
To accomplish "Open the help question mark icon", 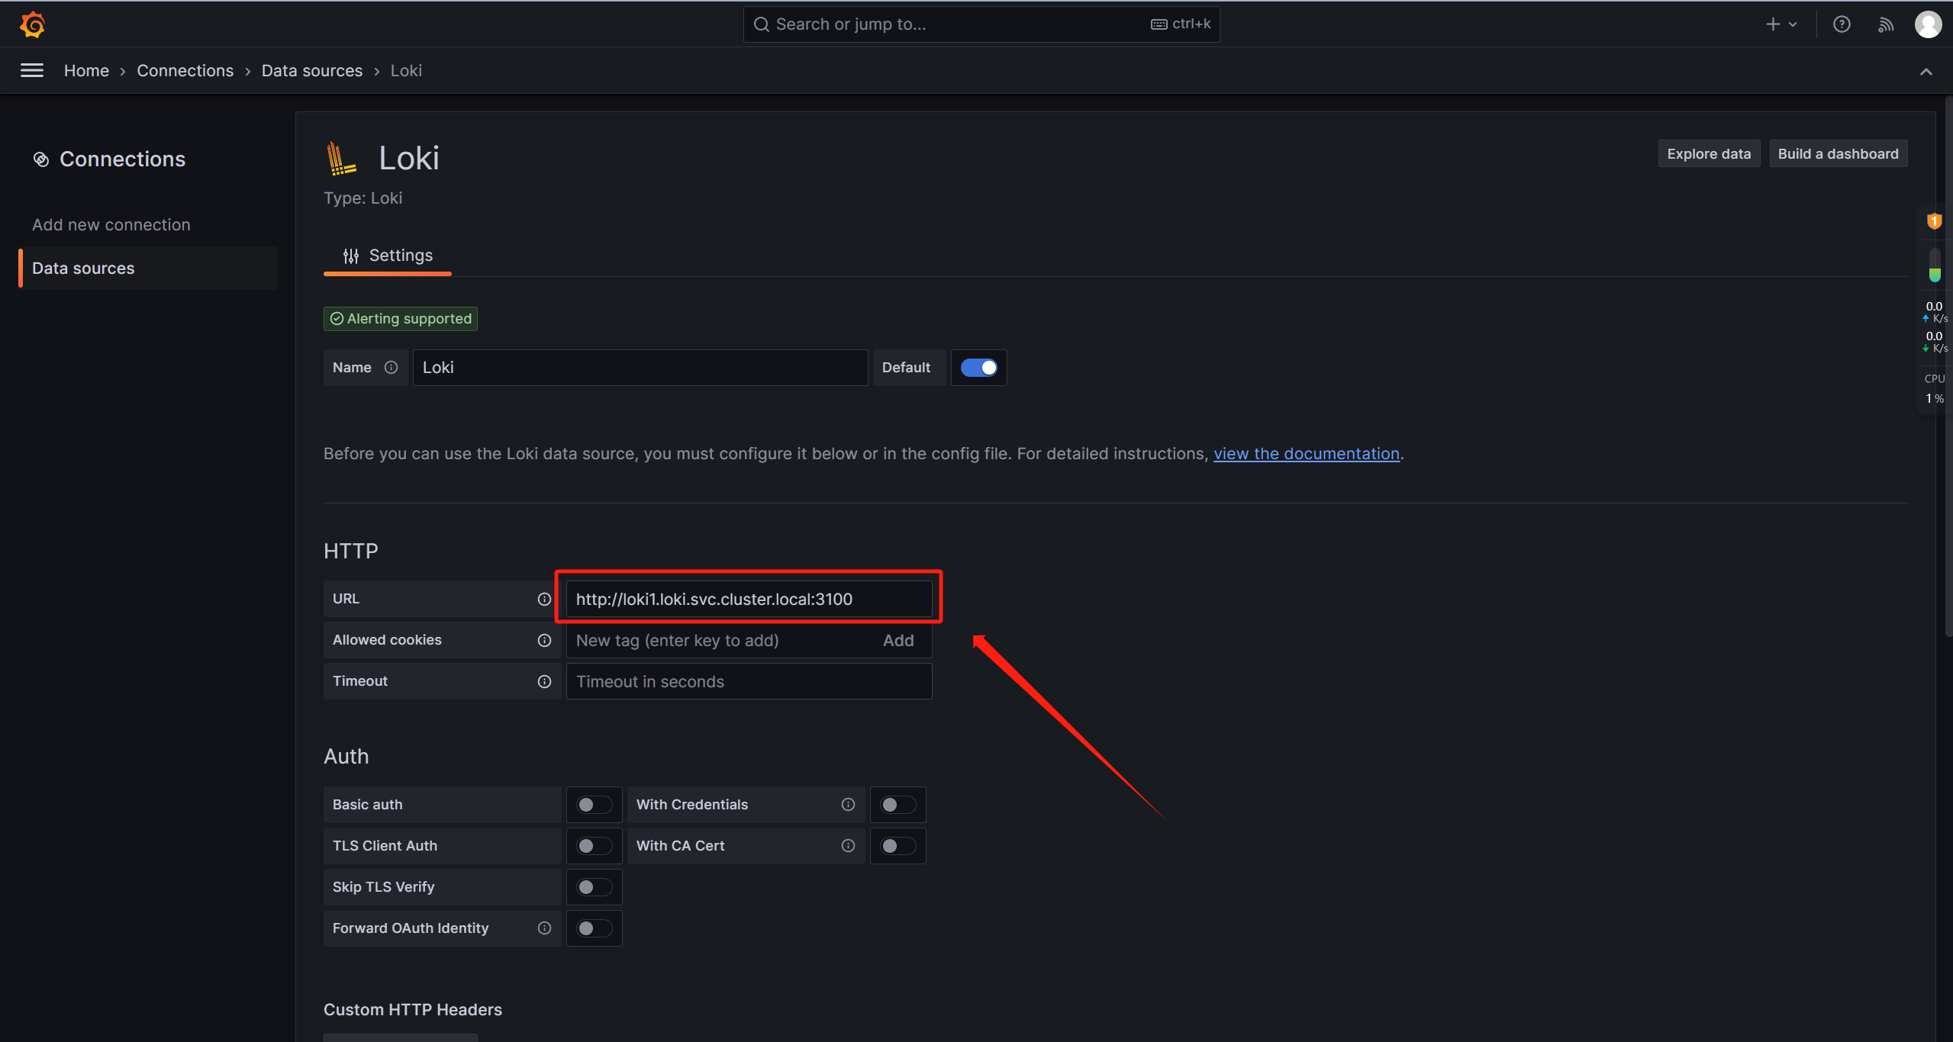I will coord(1842,24).
